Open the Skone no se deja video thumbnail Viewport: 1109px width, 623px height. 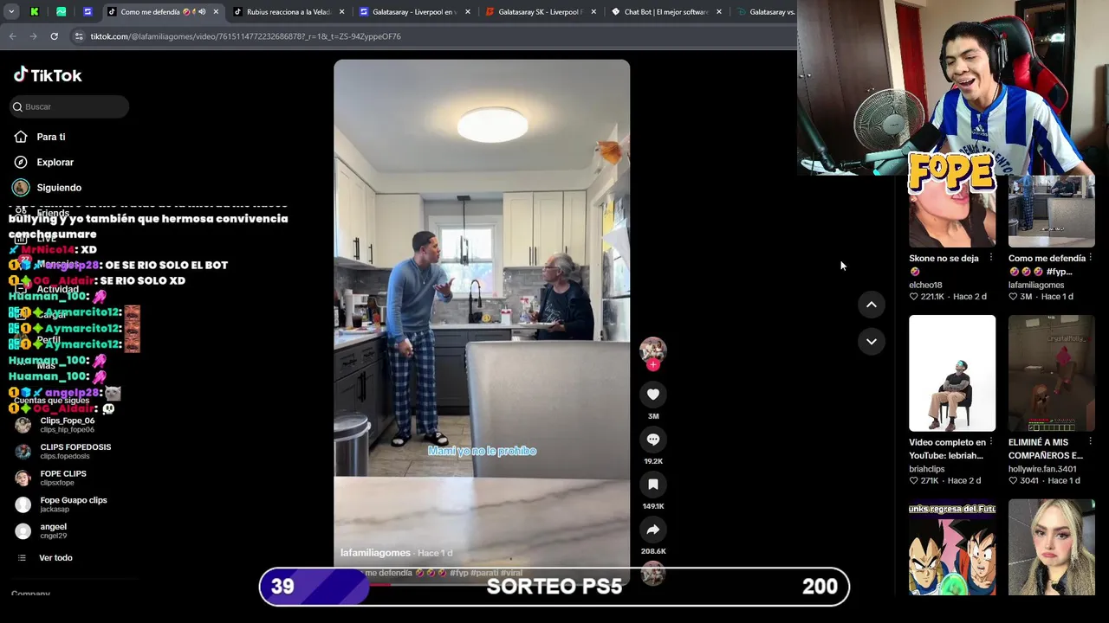pos(952,211)
